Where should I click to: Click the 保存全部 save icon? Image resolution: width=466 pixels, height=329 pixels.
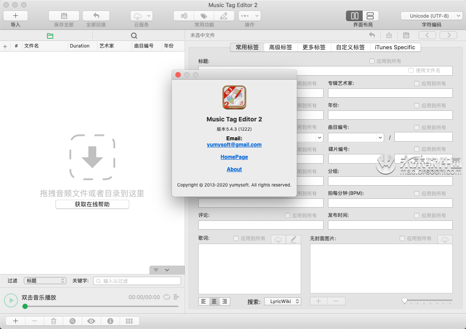point(64,15)
